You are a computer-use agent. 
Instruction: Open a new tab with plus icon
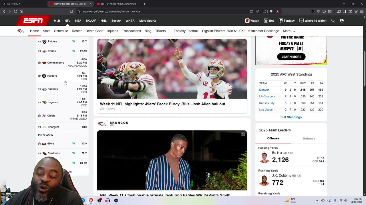[144, 4]
